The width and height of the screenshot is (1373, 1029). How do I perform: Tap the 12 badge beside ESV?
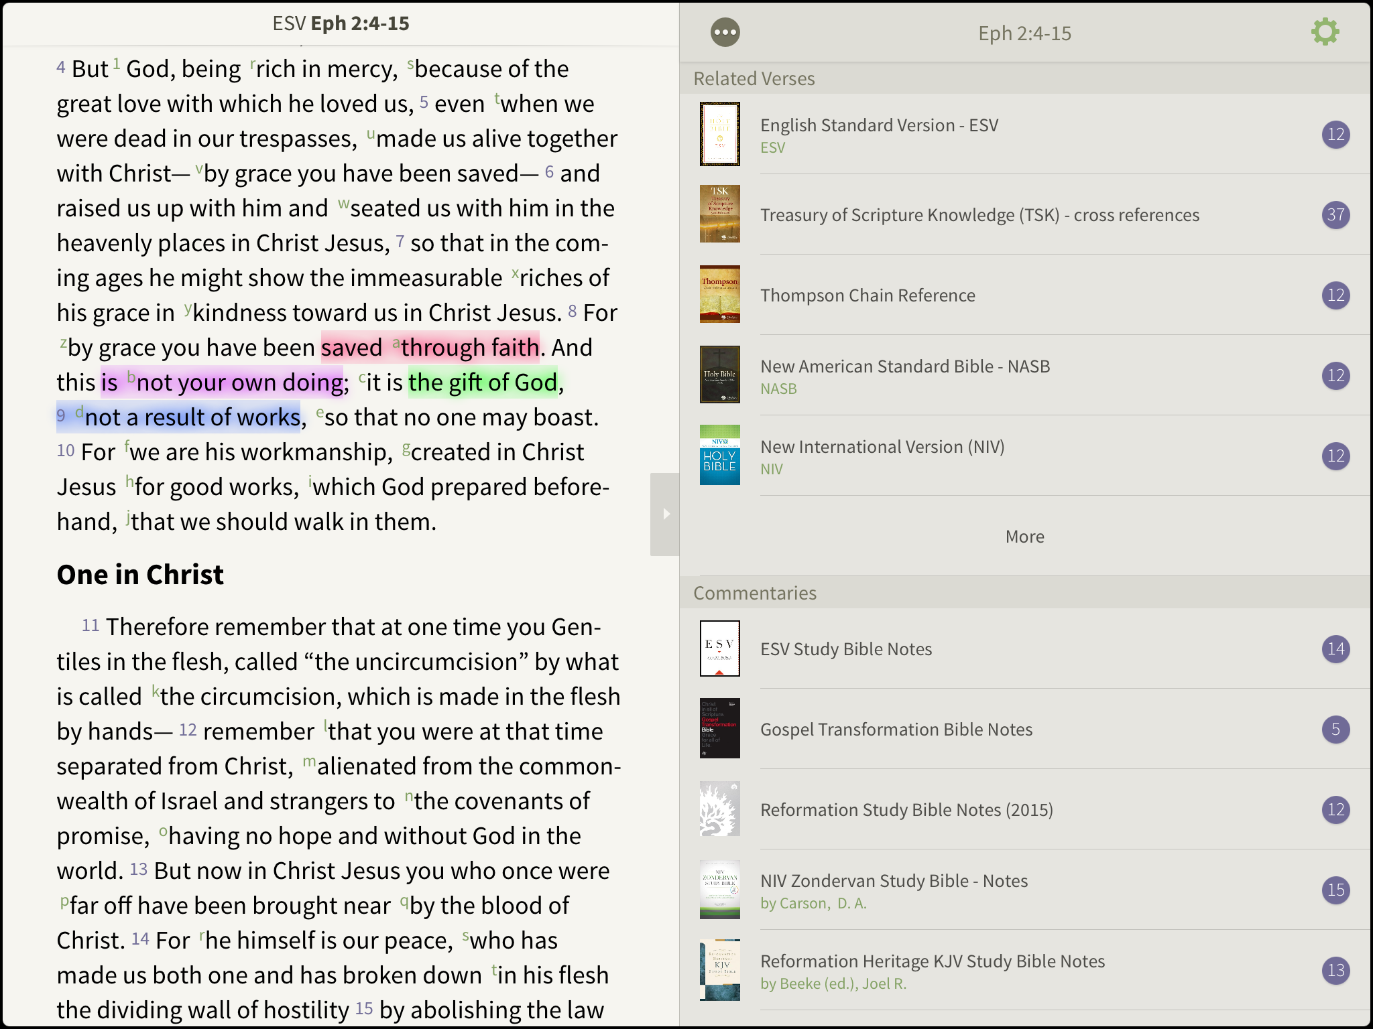(1335, 134)
